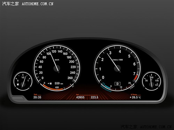The height and width of the screenshot is (130, 174).
Task: Click the speedometer needle hub
Action: (x=57, y=68)
